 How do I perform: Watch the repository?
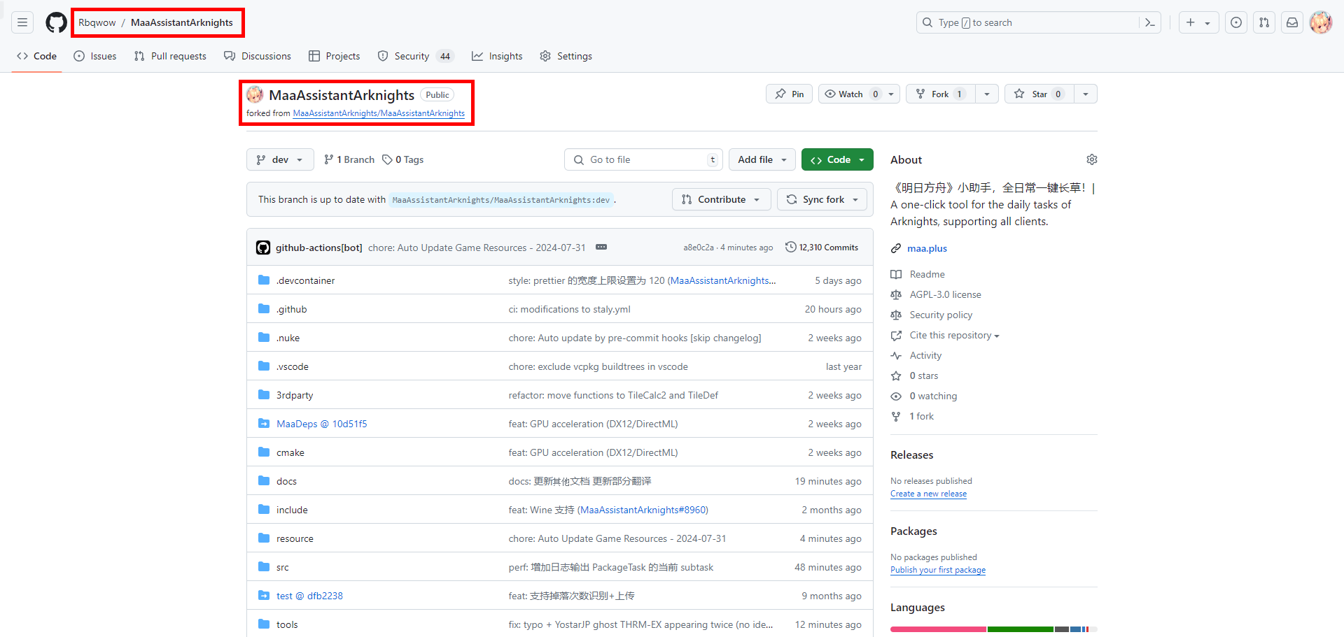[x=850, y=94]
